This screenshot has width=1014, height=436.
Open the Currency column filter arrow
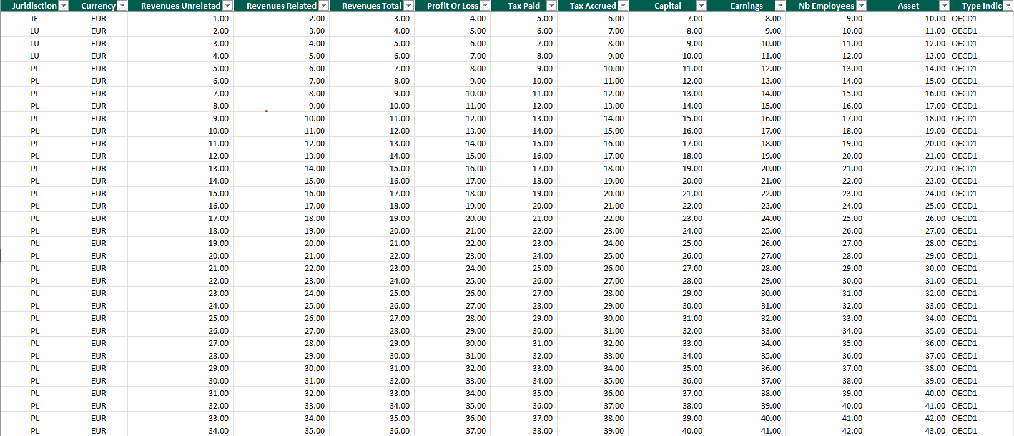tap(122, 6)
